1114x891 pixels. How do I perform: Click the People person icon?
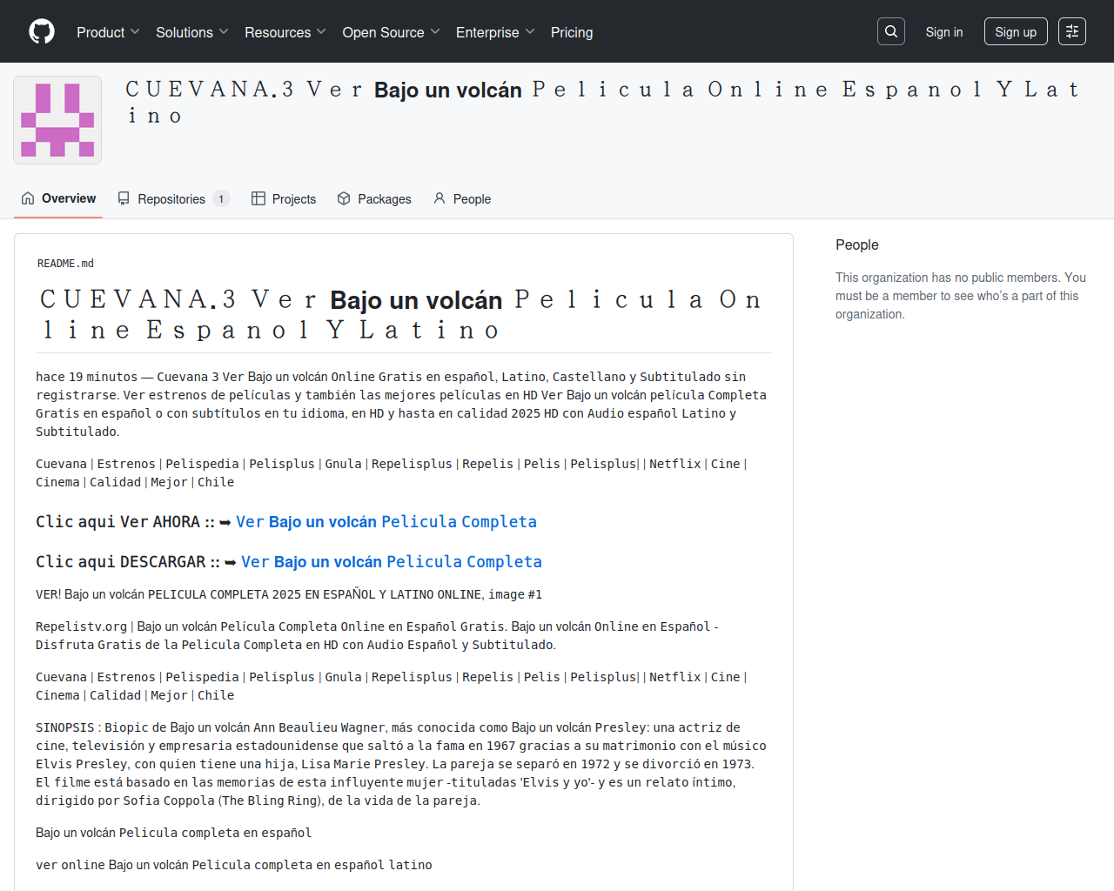click(440, 198)
